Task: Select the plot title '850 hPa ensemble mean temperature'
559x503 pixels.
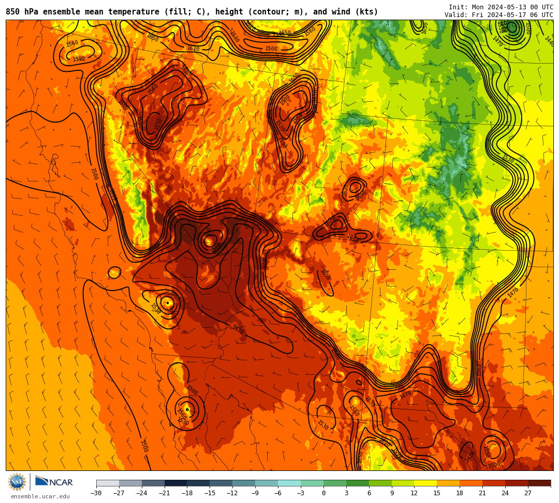Action: tap(83, 12)
